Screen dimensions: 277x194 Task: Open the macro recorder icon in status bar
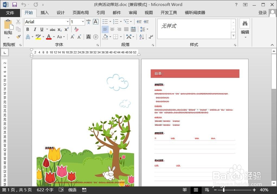tap(84, 190)
